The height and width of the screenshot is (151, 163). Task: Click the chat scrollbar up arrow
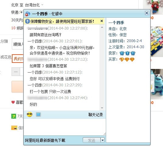tap(102, 27)
